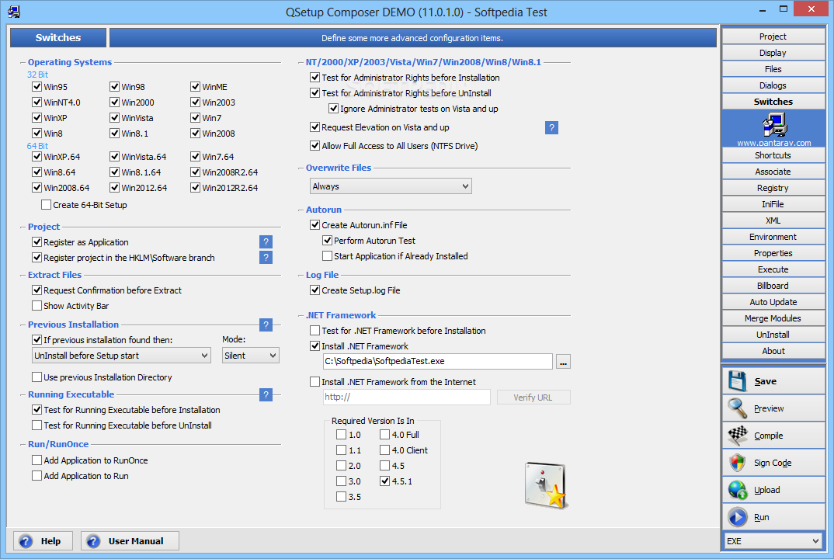Enable Create 64-Bit Setup checkbox
The width and height of the screenshot is (834, 559).
[x=47, y=205]
